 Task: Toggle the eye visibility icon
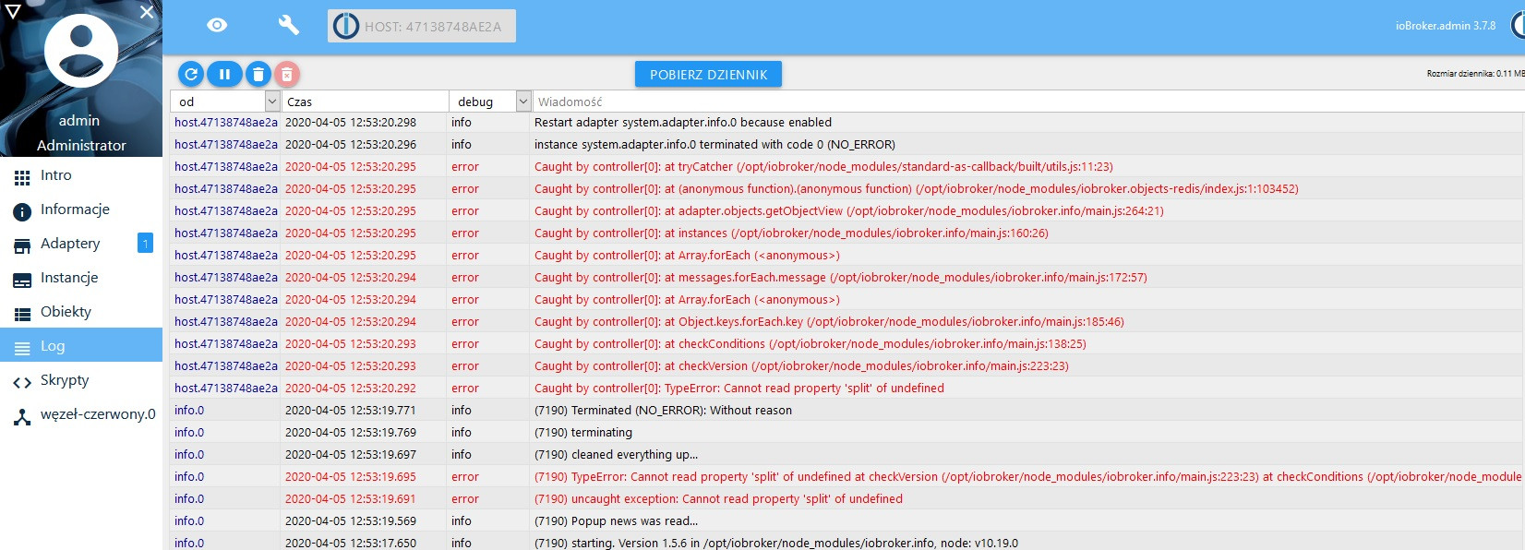tap(217, 25)
